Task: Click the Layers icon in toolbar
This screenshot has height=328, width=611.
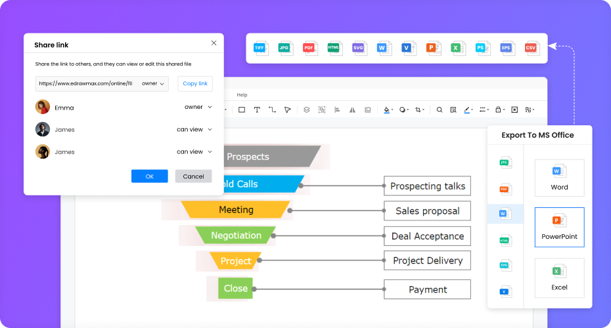Action: click(x=306, y=110)
